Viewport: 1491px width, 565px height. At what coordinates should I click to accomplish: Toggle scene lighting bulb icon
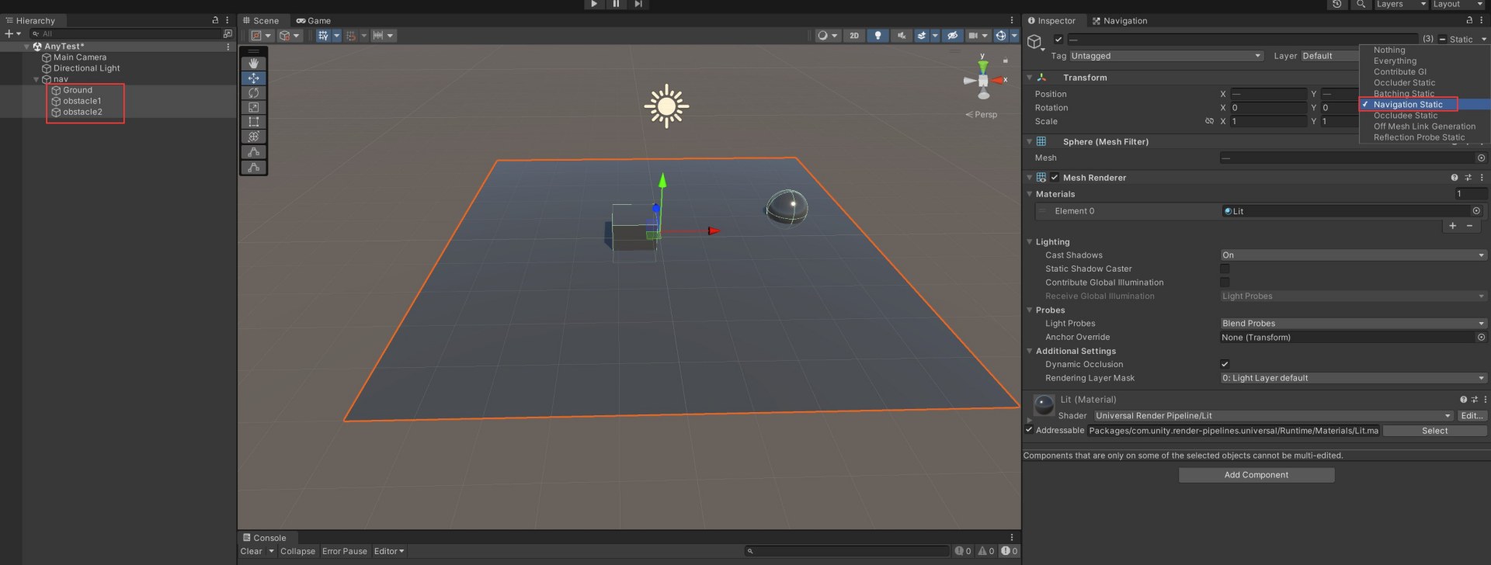(x=878, y=36)
